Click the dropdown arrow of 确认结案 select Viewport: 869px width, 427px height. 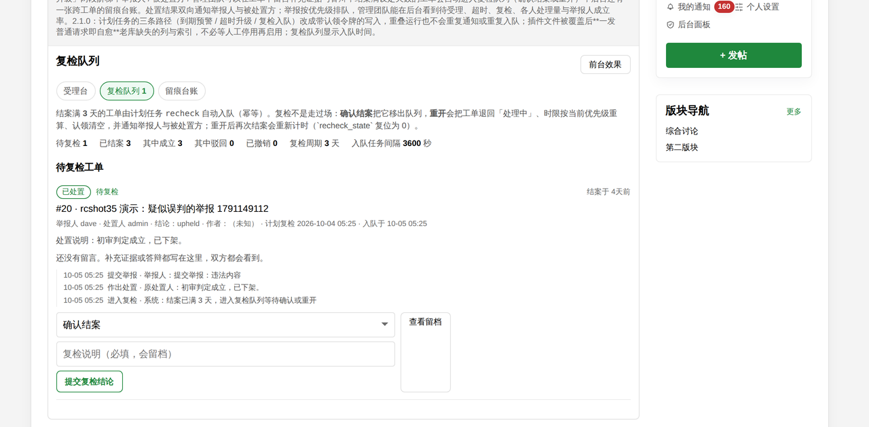click(384, 324)
